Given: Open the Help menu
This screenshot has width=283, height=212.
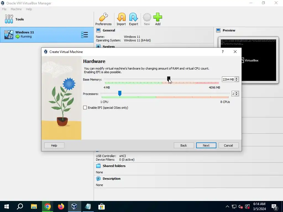Looking at the screenshot, I should click(x=29, y=9).
